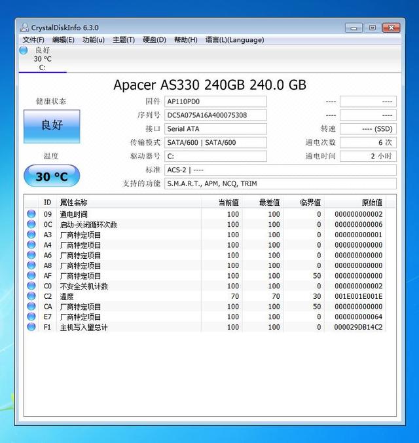Click raw value 000029DB14C2

(x=359, y=327)
